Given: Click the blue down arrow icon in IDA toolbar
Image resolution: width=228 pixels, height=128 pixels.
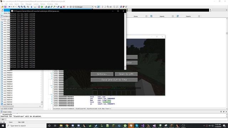Looking at the screenshot, I should (x=31, y=7).
